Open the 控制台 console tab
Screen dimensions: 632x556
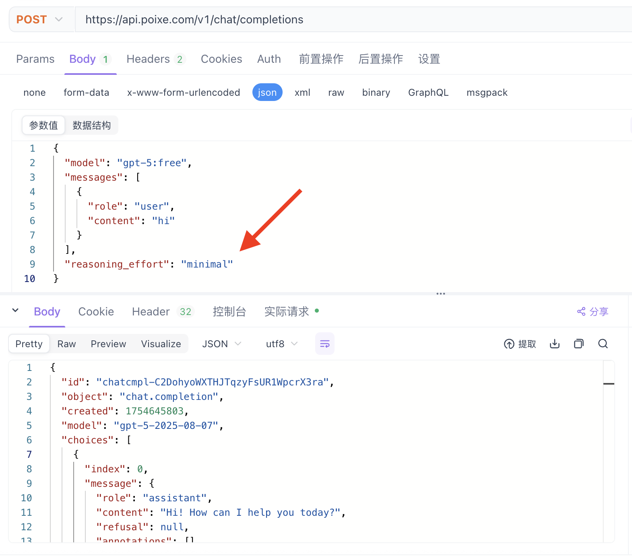tap(229, 311)
